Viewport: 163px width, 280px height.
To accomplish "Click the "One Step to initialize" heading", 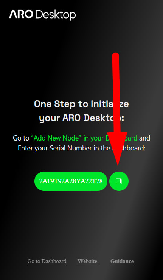I will click(x=82, y=104).
